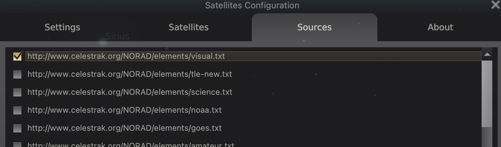Select the goes.txt source URL
Viewport: 501px width, 147px height.
click(124, 128)
